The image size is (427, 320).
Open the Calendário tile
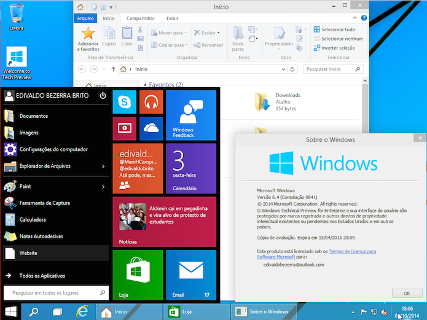click(x=191, y=168)
